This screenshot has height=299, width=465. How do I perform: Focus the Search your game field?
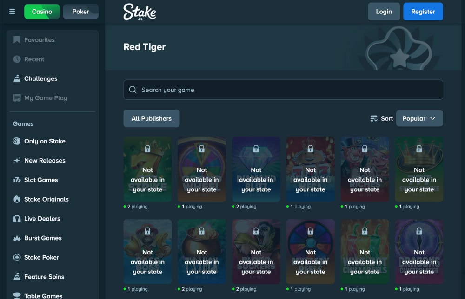[x=283, y=90]
